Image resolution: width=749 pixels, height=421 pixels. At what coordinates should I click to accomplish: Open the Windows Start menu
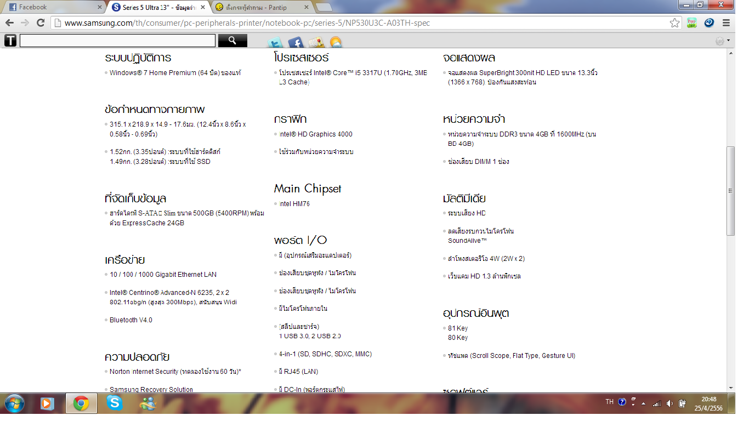coord(15,403)
